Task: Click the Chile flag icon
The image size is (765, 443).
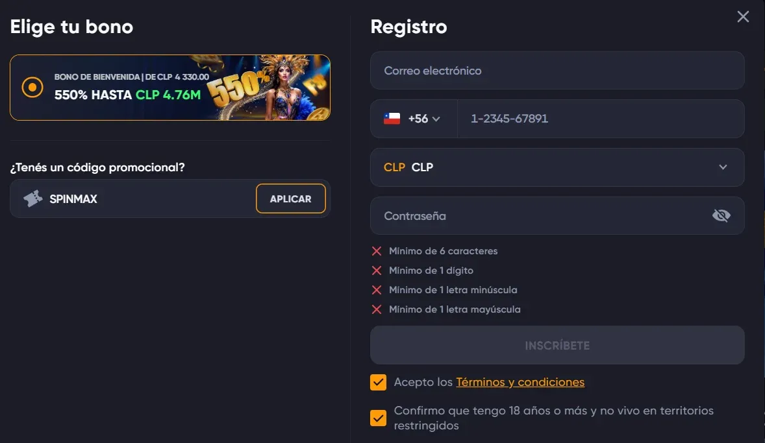Action: [x=392, y=119]
